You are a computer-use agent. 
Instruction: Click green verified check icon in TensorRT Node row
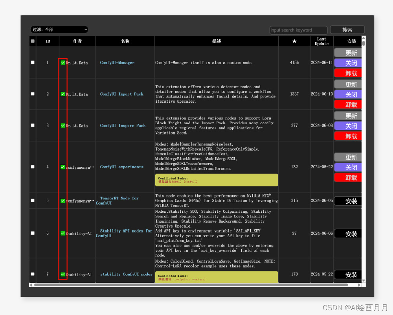click(63, 201)
